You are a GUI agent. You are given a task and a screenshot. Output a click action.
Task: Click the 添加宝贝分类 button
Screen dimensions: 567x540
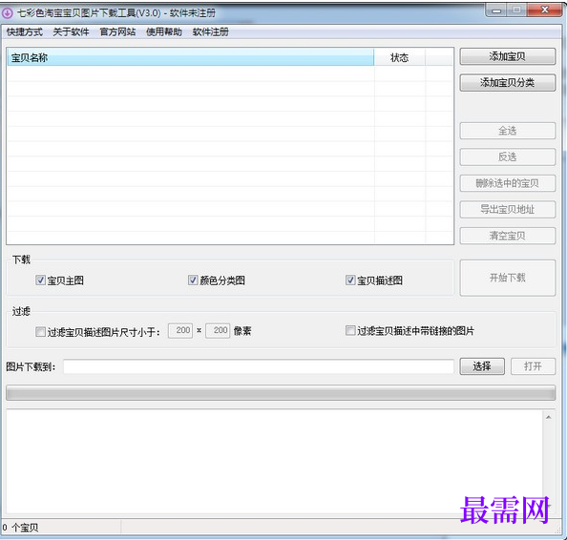tap(507, 83)
